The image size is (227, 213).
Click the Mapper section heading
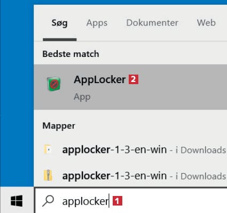coord(59,126)
